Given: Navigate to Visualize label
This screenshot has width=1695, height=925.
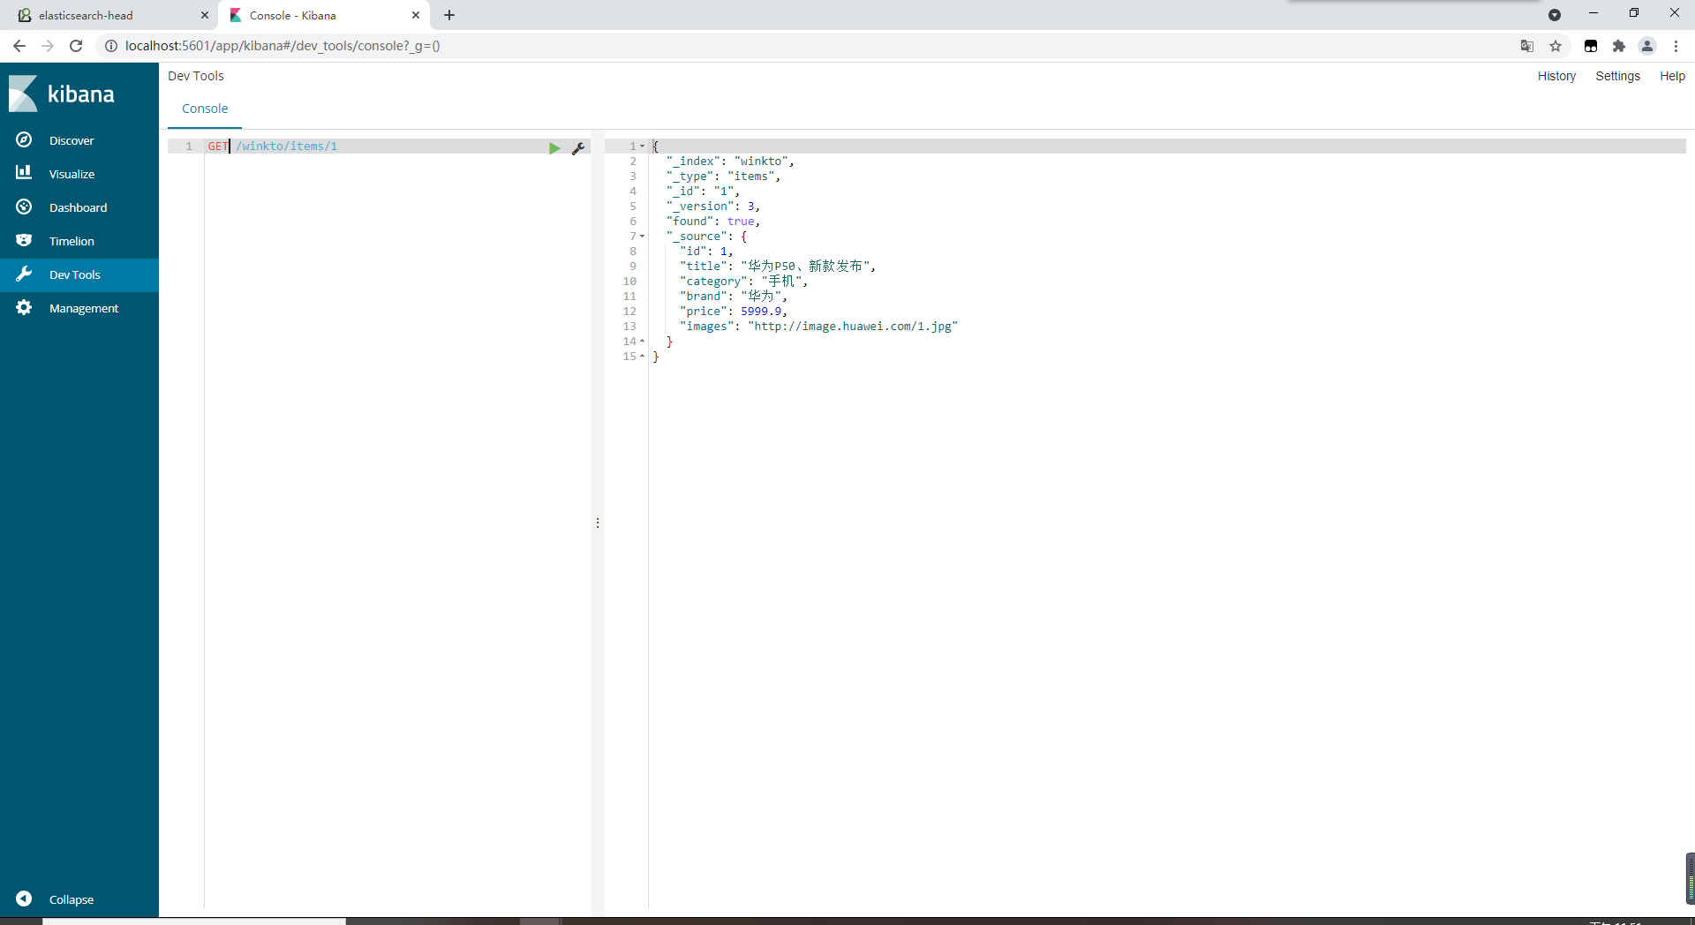Looking at the screenshot, I should (x=72, y=174).
